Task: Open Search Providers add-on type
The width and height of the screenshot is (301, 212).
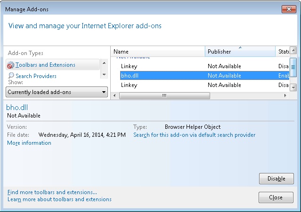Action: pyautogui.click(x=36, y=76)
